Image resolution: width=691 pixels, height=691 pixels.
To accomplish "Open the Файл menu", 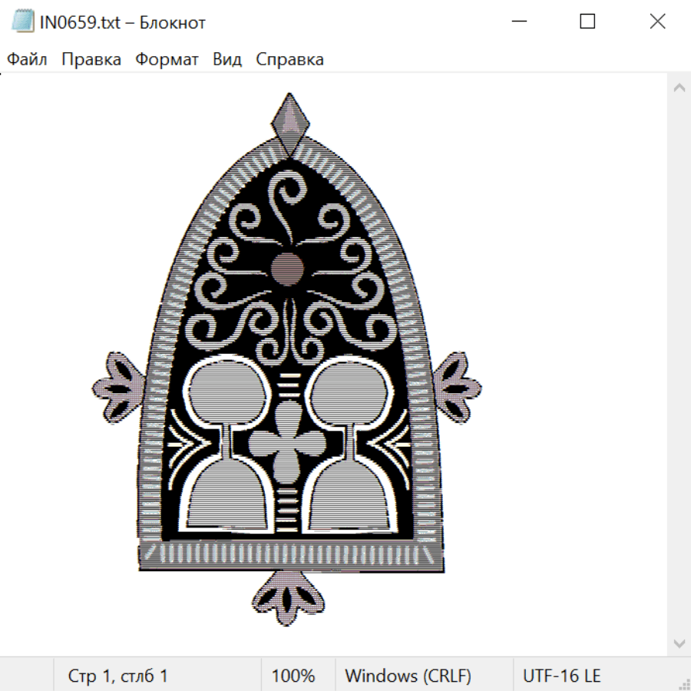I will click(x=27, y=60).
